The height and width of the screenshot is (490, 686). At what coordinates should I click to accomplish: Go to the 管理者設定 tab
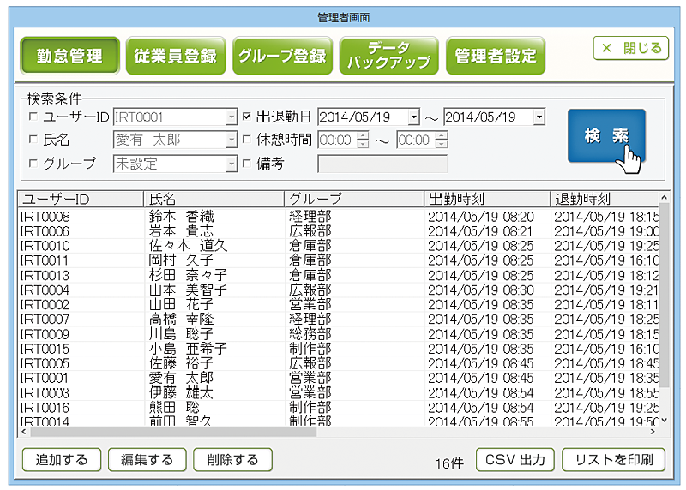(496, 56)
